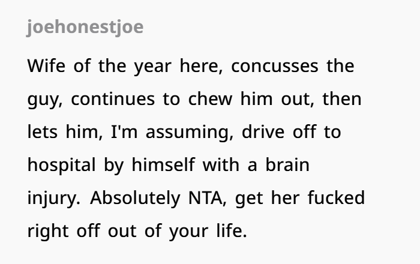420x264 pixels.
Task: Click the word "chew" in the second line
Action: tap(210, 99)
